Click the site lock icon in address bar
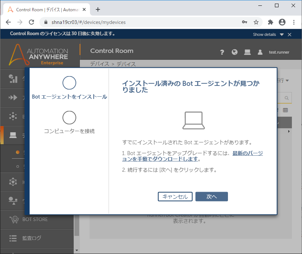The image size is (302, 254). pos(46,22)
